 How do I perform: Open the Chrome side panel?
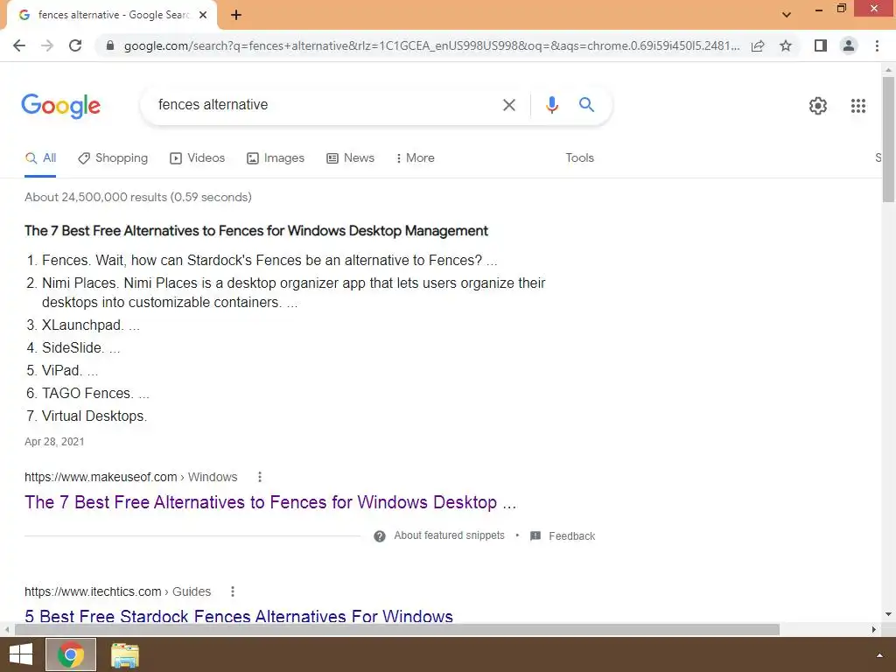pyautogui.click(x=821, y=45)
